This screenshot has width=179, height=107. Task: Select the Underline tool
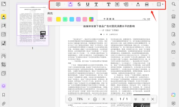click(88, 4)
